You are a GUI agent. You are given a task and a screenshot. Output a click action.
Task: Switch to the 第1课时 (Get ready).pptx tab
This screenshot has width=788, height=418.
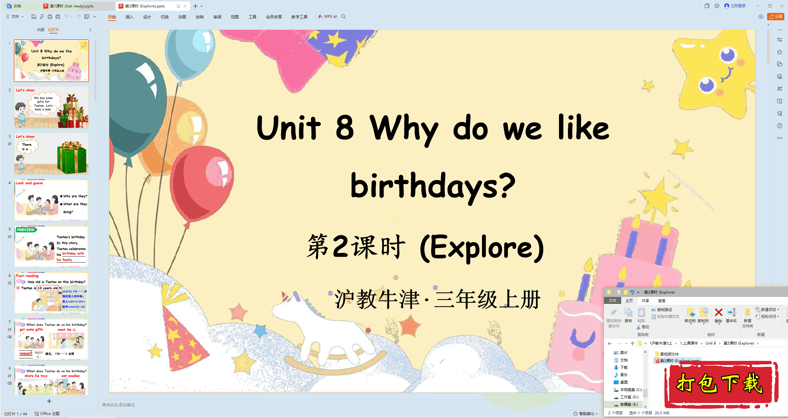click(x=78, y=6)
